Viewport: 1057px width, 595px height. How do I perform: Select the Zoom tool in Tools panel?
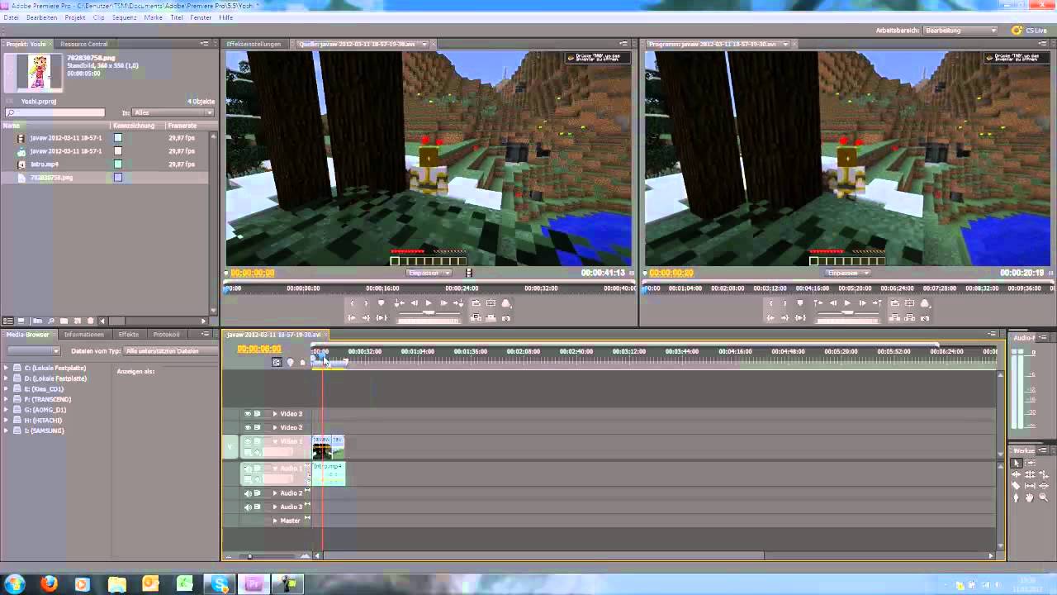coord(1043,497)
